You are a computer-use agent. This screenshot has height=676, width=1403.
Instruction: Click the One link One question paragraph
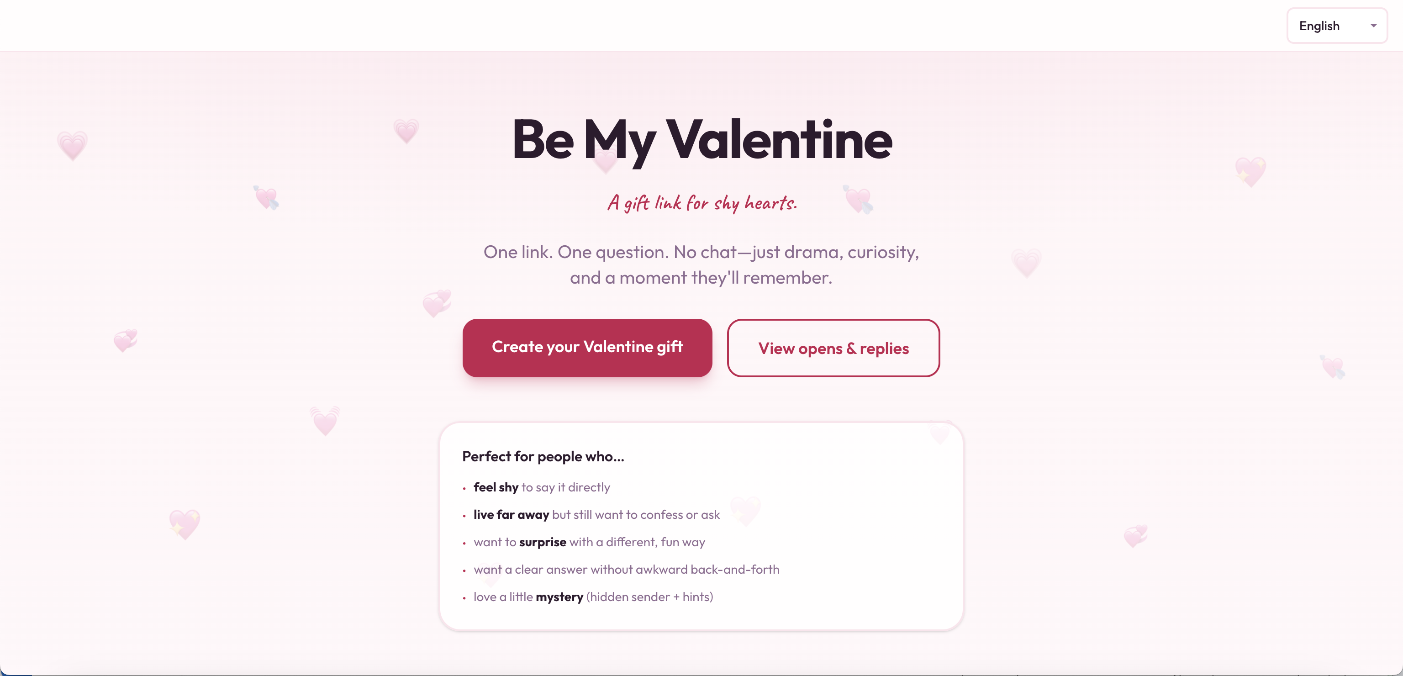[701, 265]
